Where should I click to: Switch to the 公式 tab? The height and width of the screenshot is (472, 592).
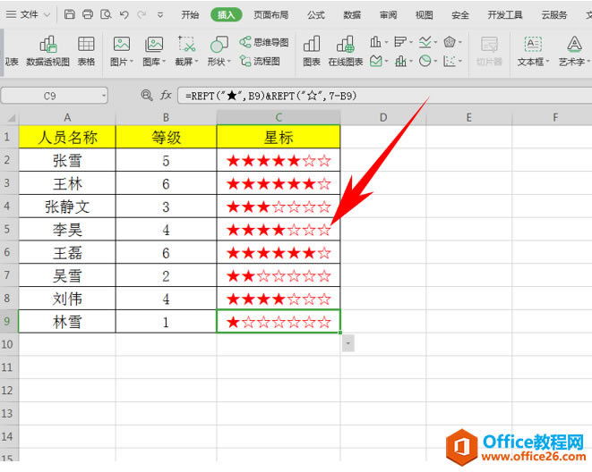(x=316, y=14)
